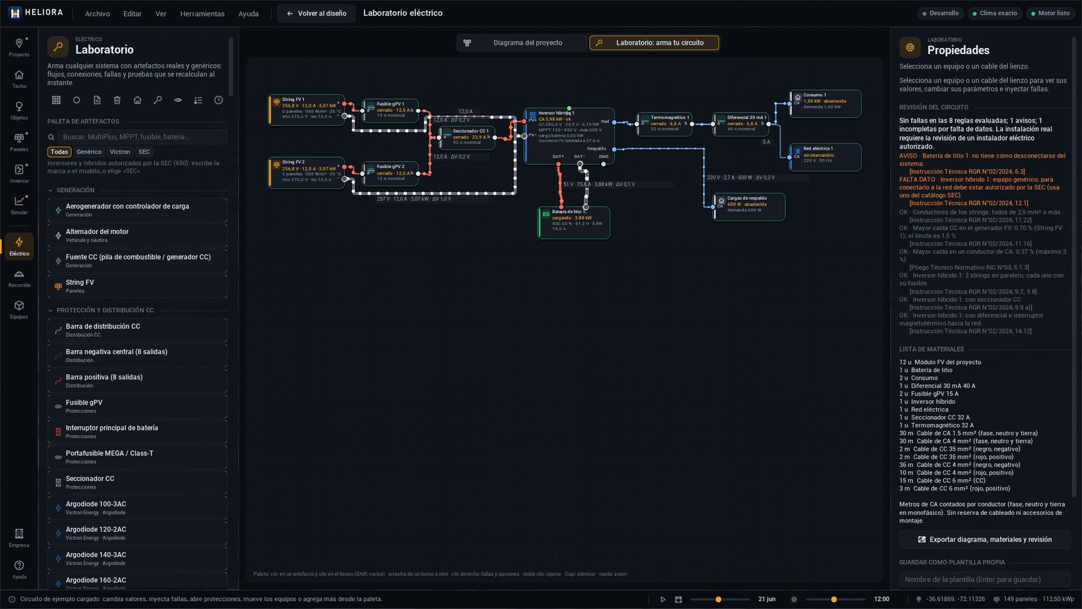
Task: Adjust the date slider near 21 jun
Action: click(x=720, y=600)
